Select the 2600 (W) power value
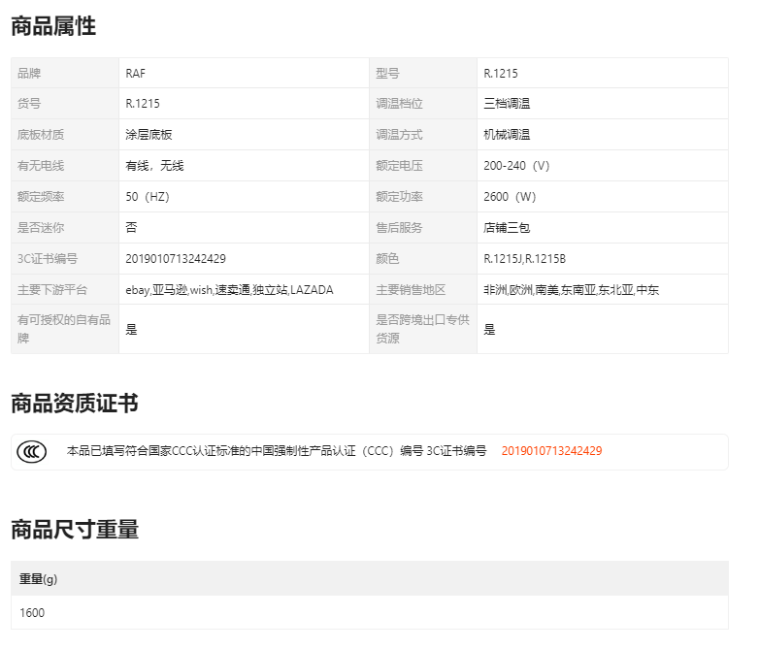The width and height of the screenshot is (759, 650). (x=510, y=197)
